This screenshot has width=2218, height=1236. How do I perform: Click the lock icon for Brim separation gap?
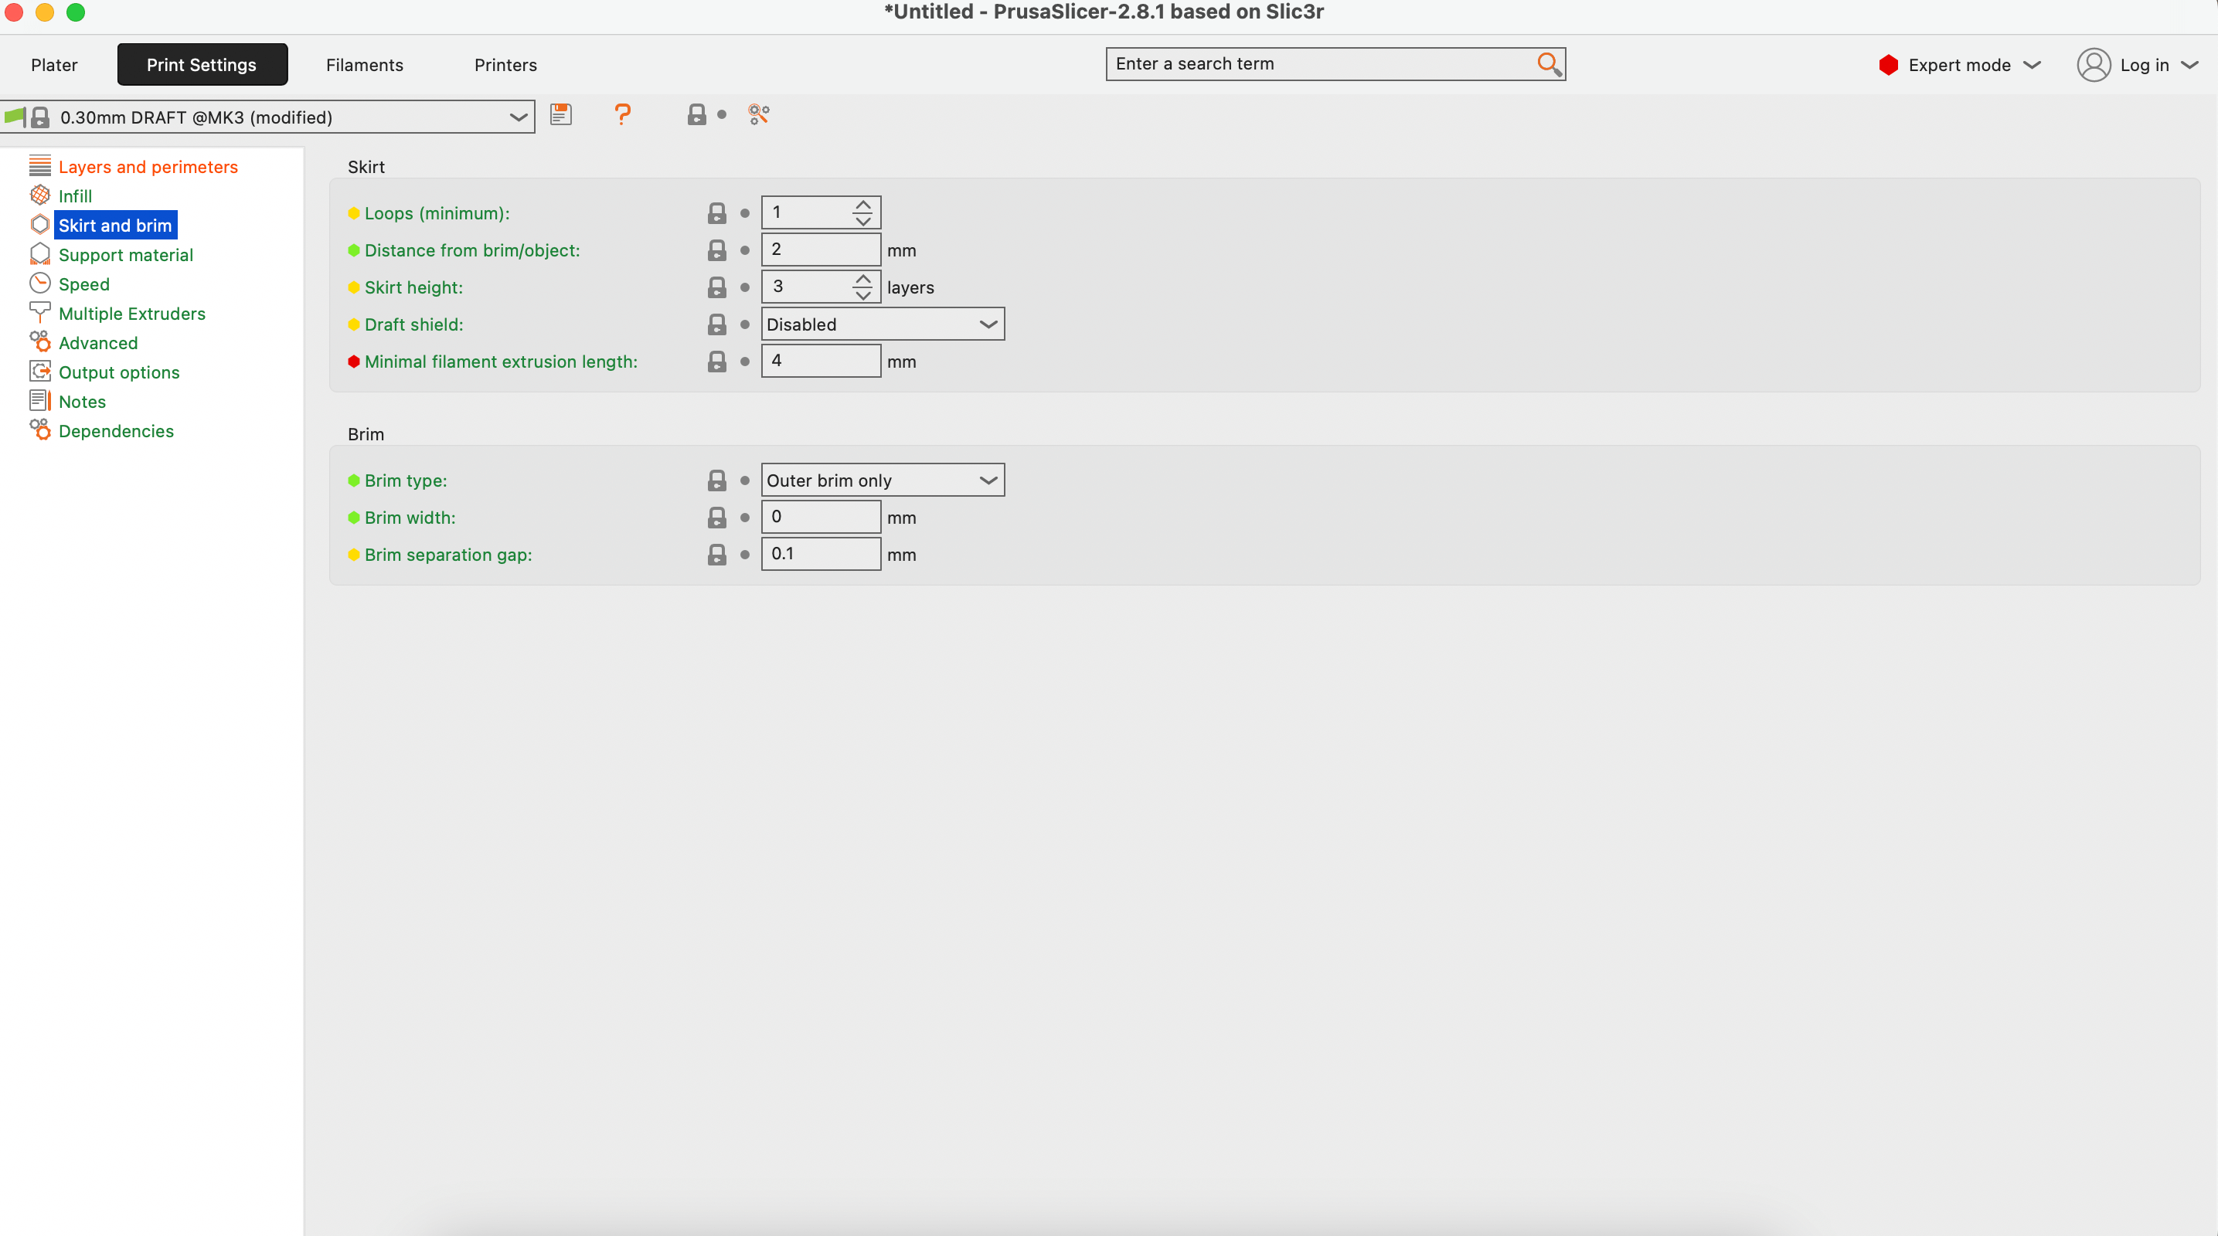(716, 555)
